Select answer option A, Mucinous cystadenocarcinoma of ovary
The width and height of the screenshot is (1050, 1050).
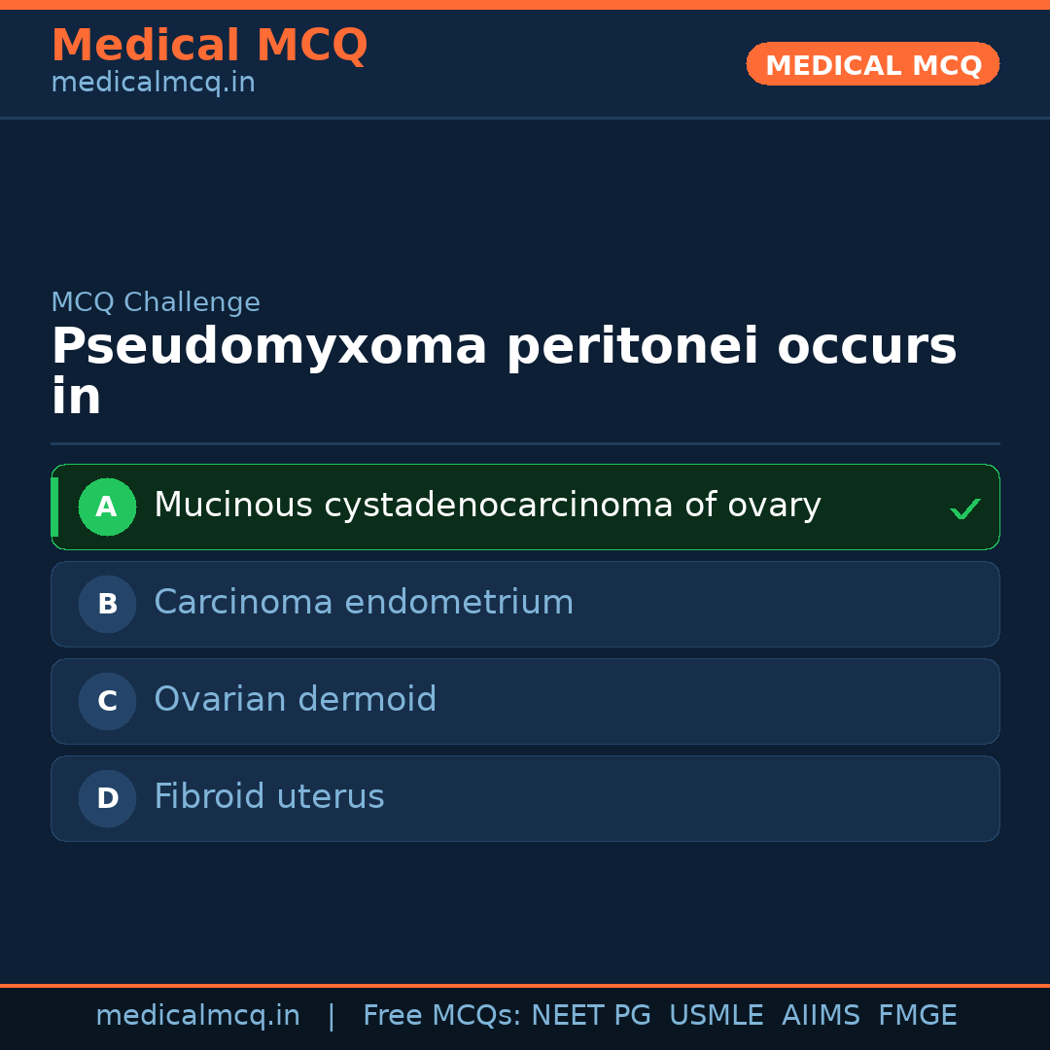[x=525, y=507]
